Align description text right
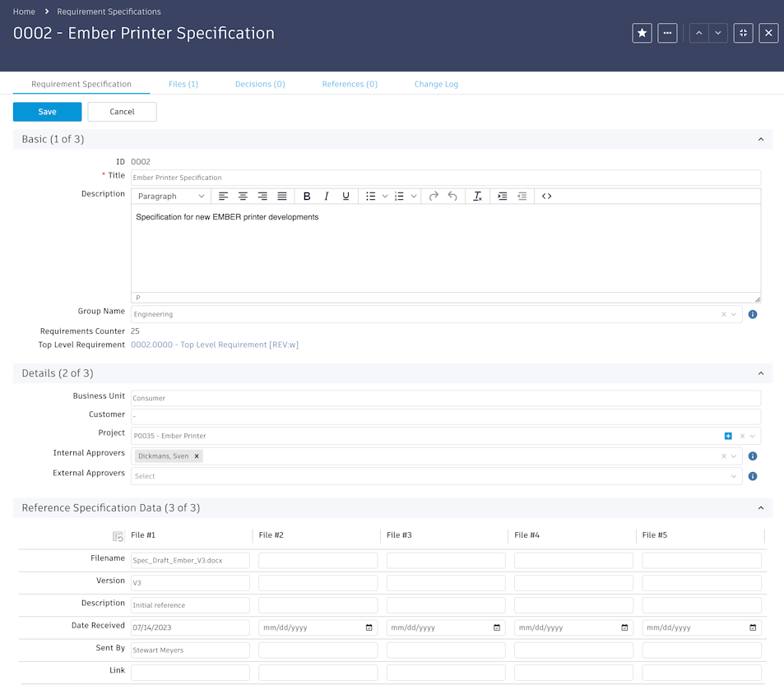Viewport: 784px width, 685px height. pos(262,197)
